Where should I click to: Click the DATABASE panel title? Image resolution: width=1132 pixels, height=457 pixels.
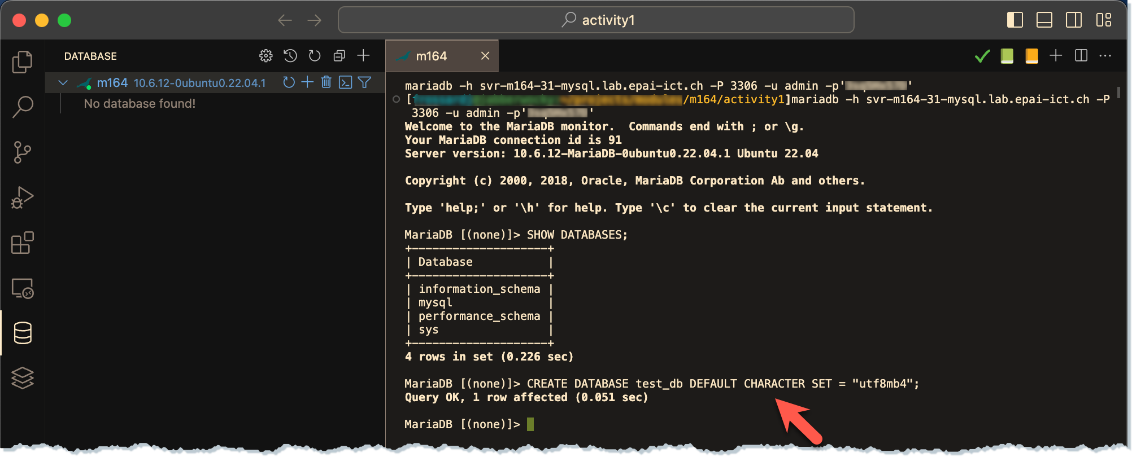[90, 56]
